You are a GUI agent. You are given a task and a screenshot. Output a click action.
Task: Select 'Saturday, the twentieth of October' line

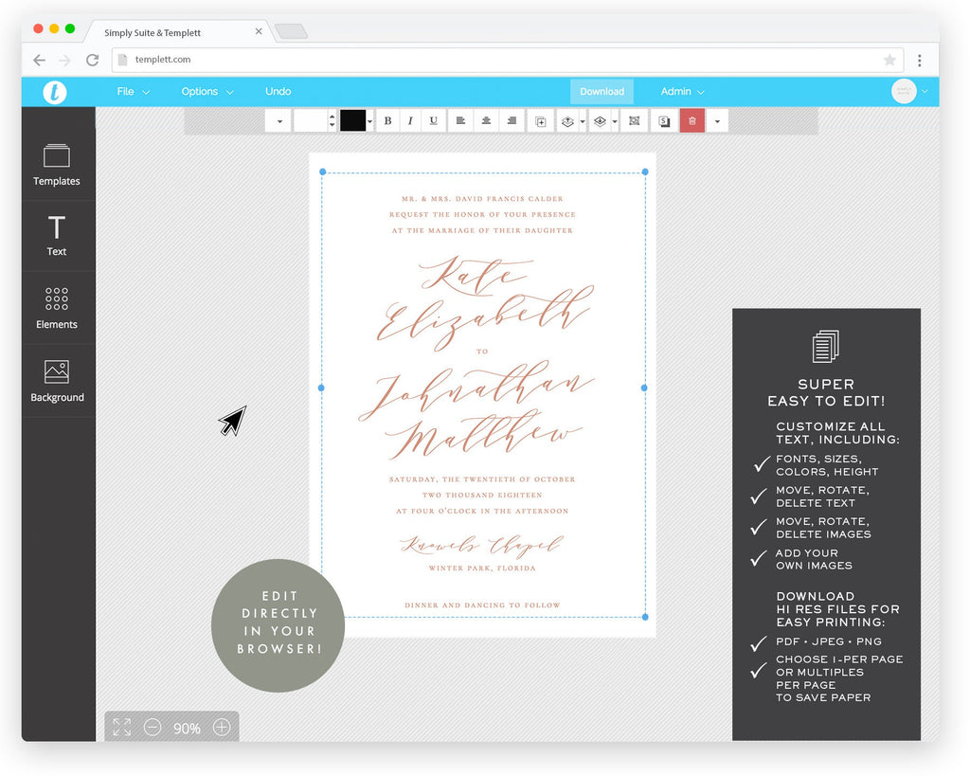pyautogui.click(x=482, y=479)
